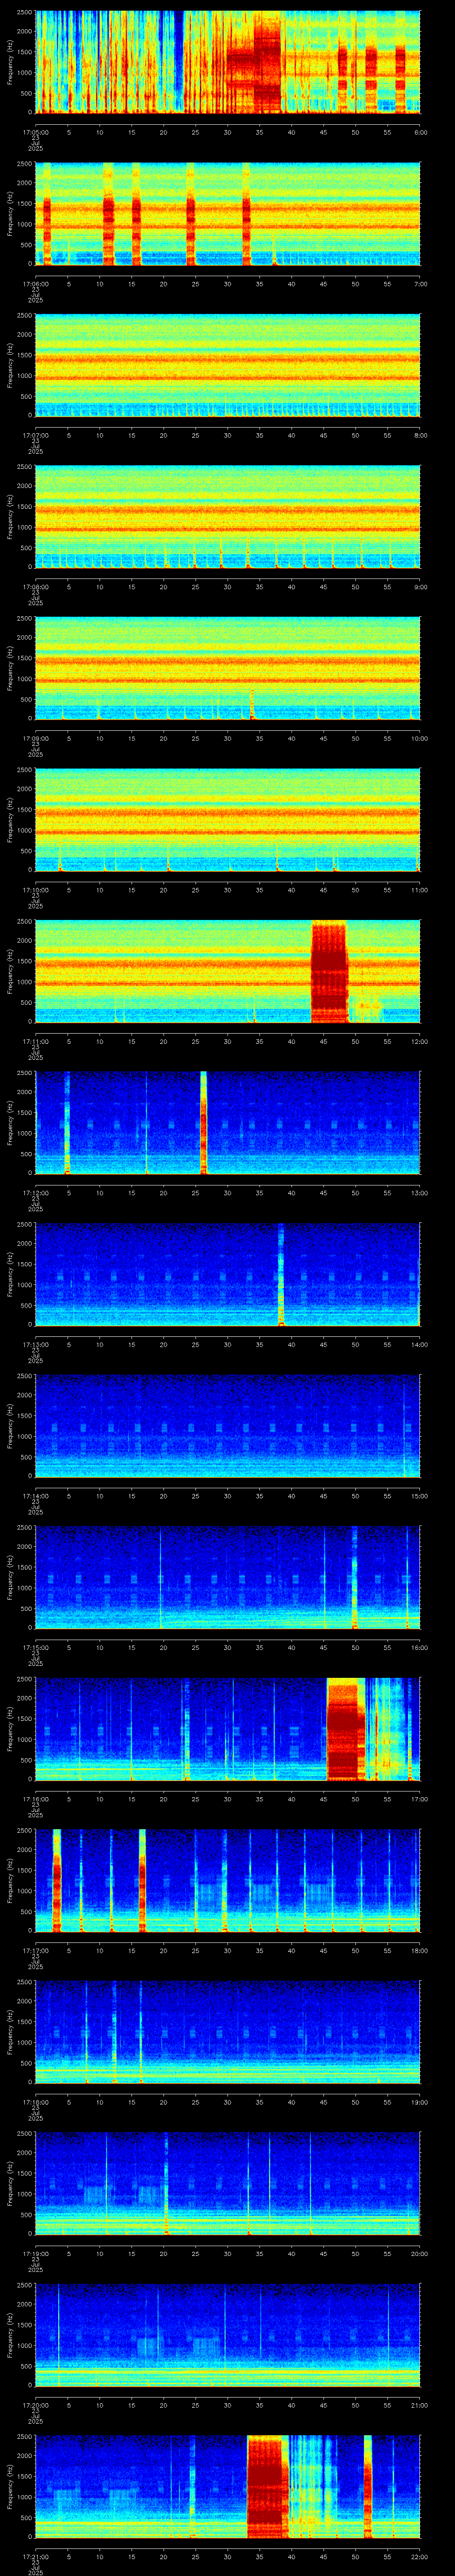455x2576 pixels.
Task: Click inside the 17:14:00 spectrogram panel
Action: [227, 1426]
